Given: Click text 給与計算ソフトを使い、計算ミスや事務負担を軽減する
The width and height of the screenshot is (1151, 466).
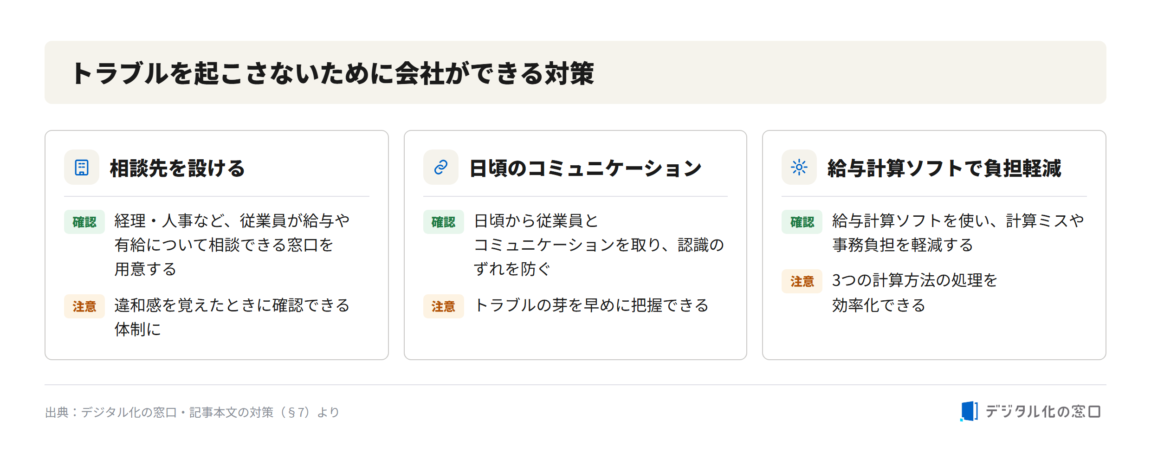Looking at the screenshot, I should tap(958, 233).
